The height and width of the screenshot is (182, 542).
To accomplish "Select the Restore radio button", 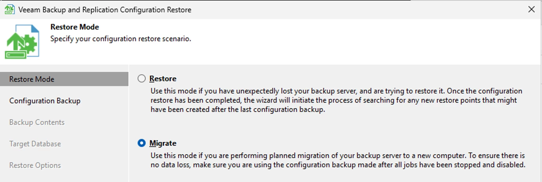I will click(x=142, y=79).
